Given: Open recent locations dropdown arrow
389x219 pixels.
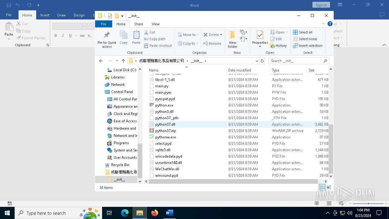Looking at the screenshot, I should click(x=117, y=61).
